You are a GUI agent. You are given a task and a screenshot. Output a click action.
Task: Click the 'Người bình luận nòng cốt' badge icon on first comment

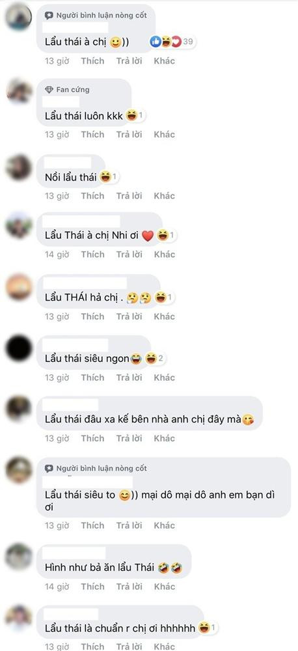pos(49,16)
